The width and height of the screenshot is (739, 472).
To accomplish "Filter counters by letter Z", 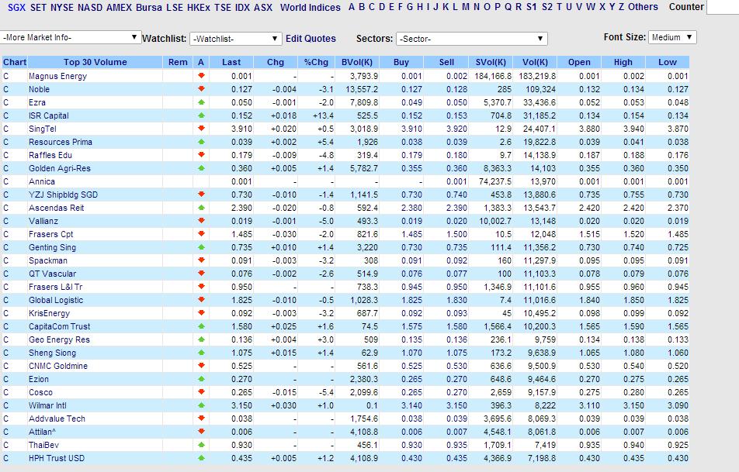I will (621, 7).
